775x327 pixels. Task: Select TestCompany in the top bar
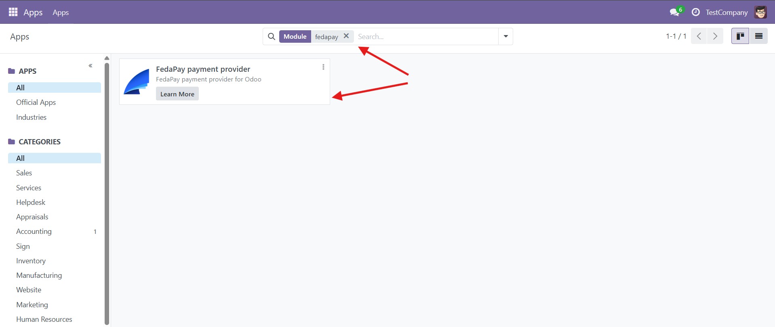tap(727, 12)
